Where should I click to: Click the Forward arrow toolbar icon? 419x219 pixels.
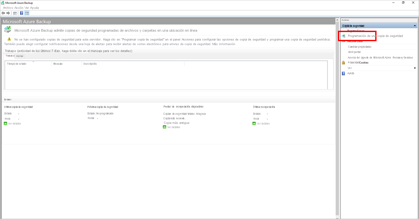pos(8,13)
